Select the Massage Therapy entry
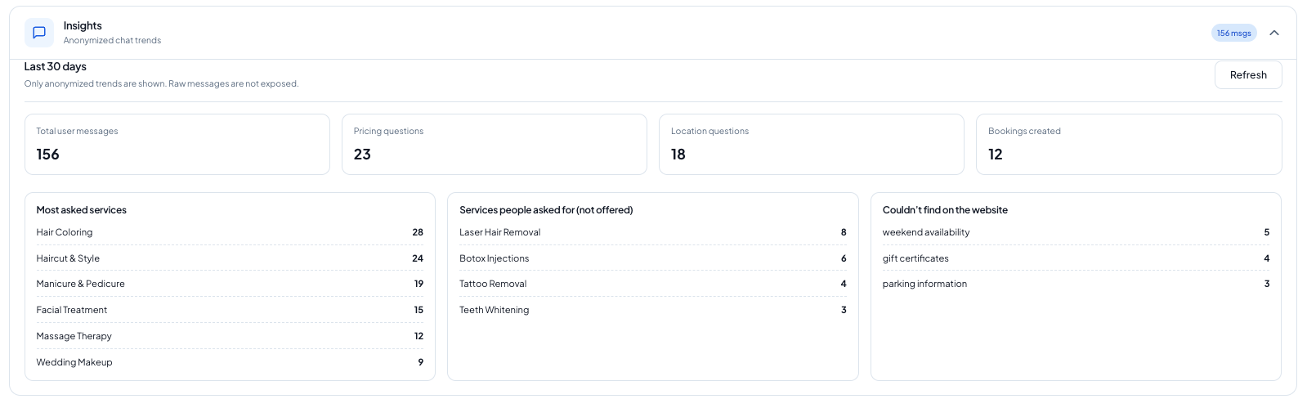Viewport: 1307px width, 399px height. 74,336
